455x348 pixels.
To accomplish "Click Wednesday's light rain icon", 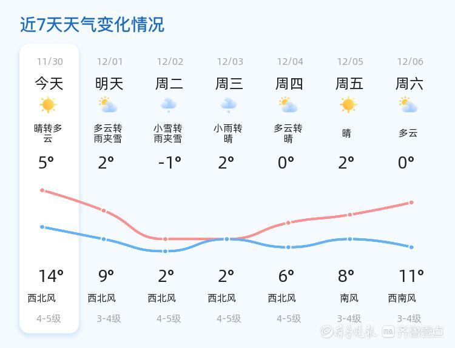I will pyautogui.click(x=228, y=105).
